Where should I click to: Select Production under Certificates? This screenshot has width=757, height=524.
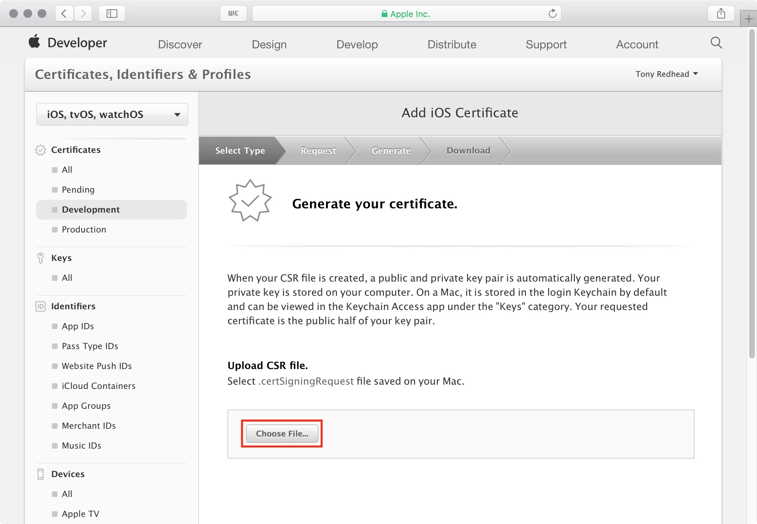84,229
